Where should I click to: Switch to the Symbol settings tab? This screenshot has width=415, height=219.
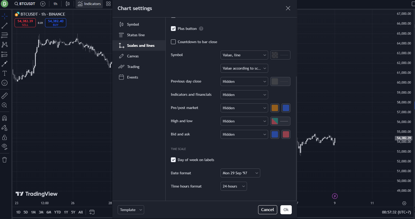click(x=139, y=24)
